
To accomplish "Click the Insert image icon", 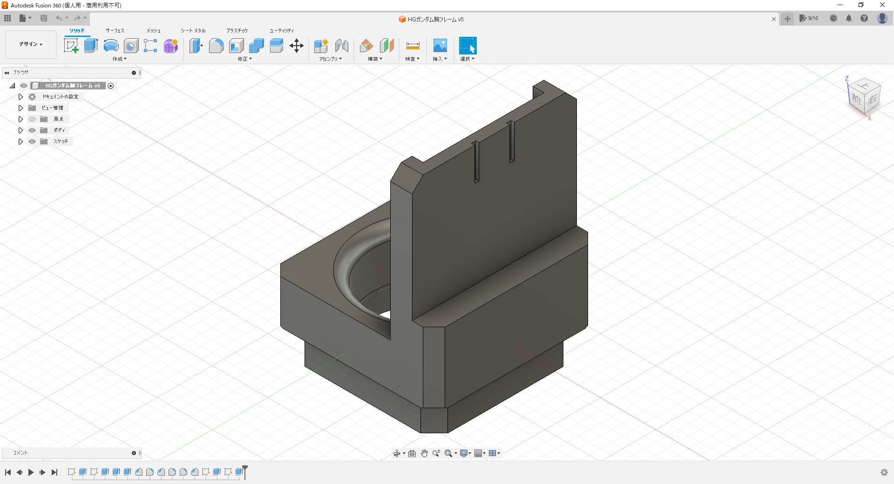I will click(440, 46).
